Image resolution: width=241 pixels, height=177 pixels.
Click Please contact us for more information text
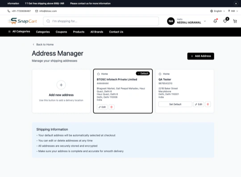(x=90, y=4)
